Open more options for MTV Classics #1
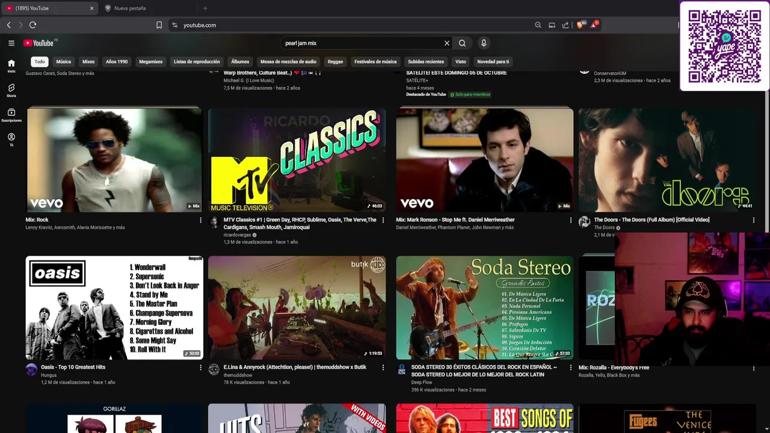 click(x=383, y=220)
